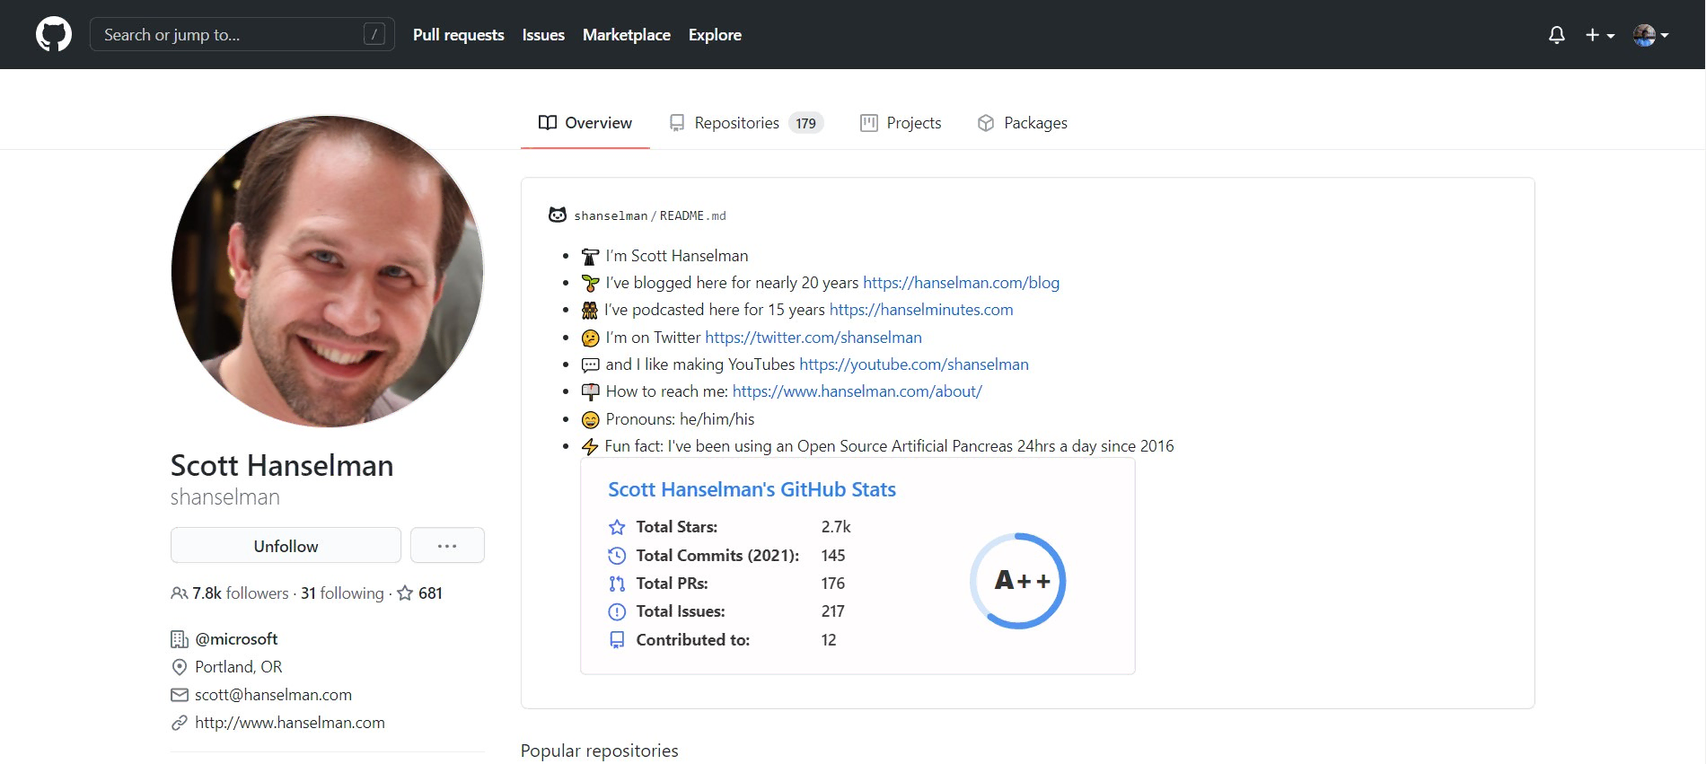This screenshot has width=1706, height=764.
Task: Click the chain link icon beside website
Action: pyautogui.click(x=180, y=723)
